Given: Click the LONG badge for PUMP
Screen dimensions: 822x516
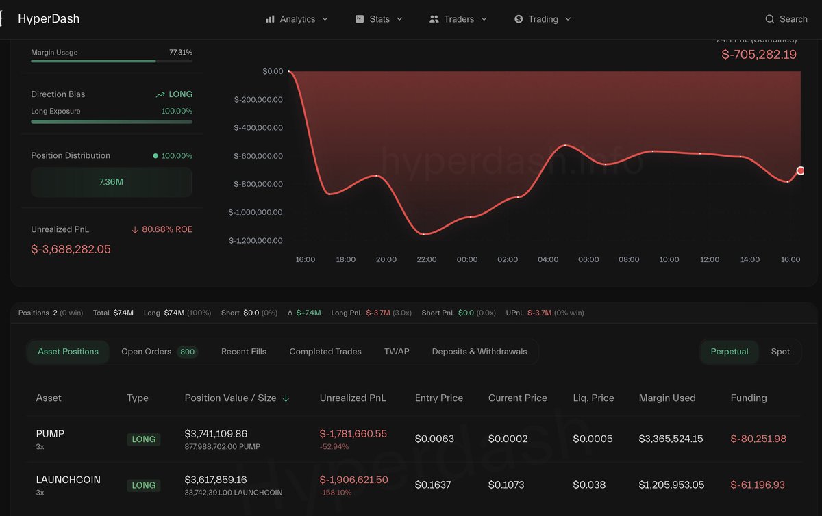Looking at the screenshot, I should [144, 439].
